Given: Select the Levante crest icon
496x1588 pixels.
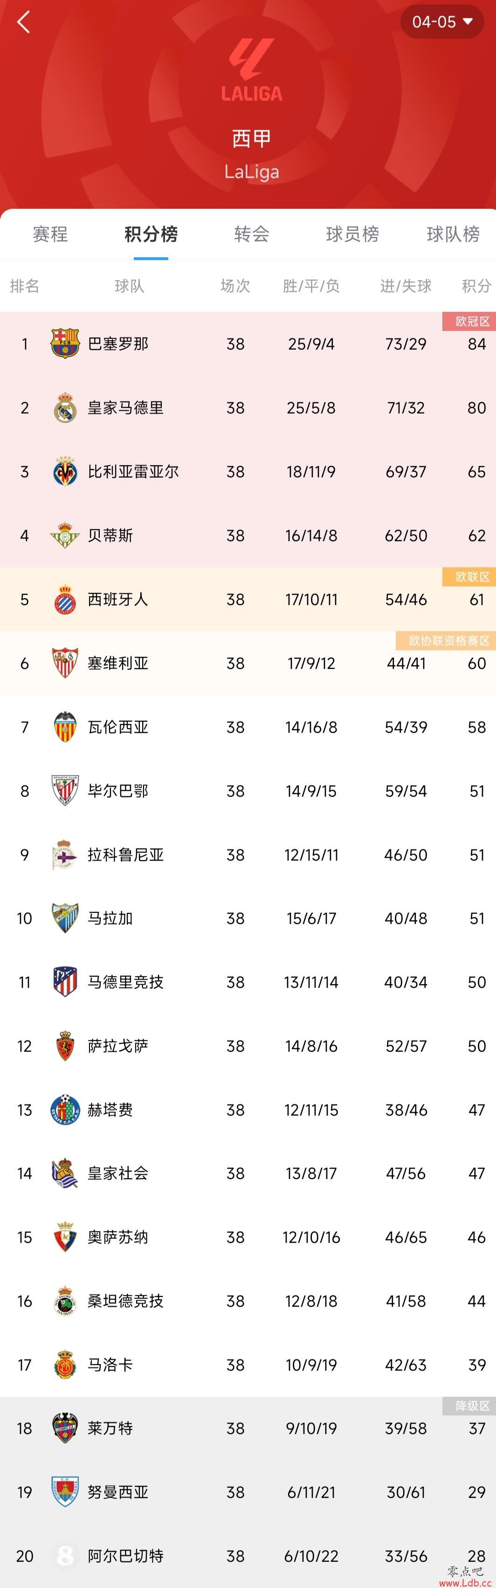Looking at the screenshot, I should [65, 1428].
